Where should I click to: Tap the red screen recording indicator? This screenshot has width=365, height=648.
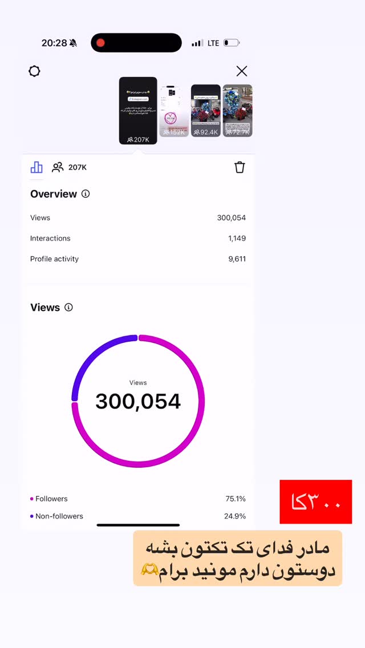click(100, 43)
